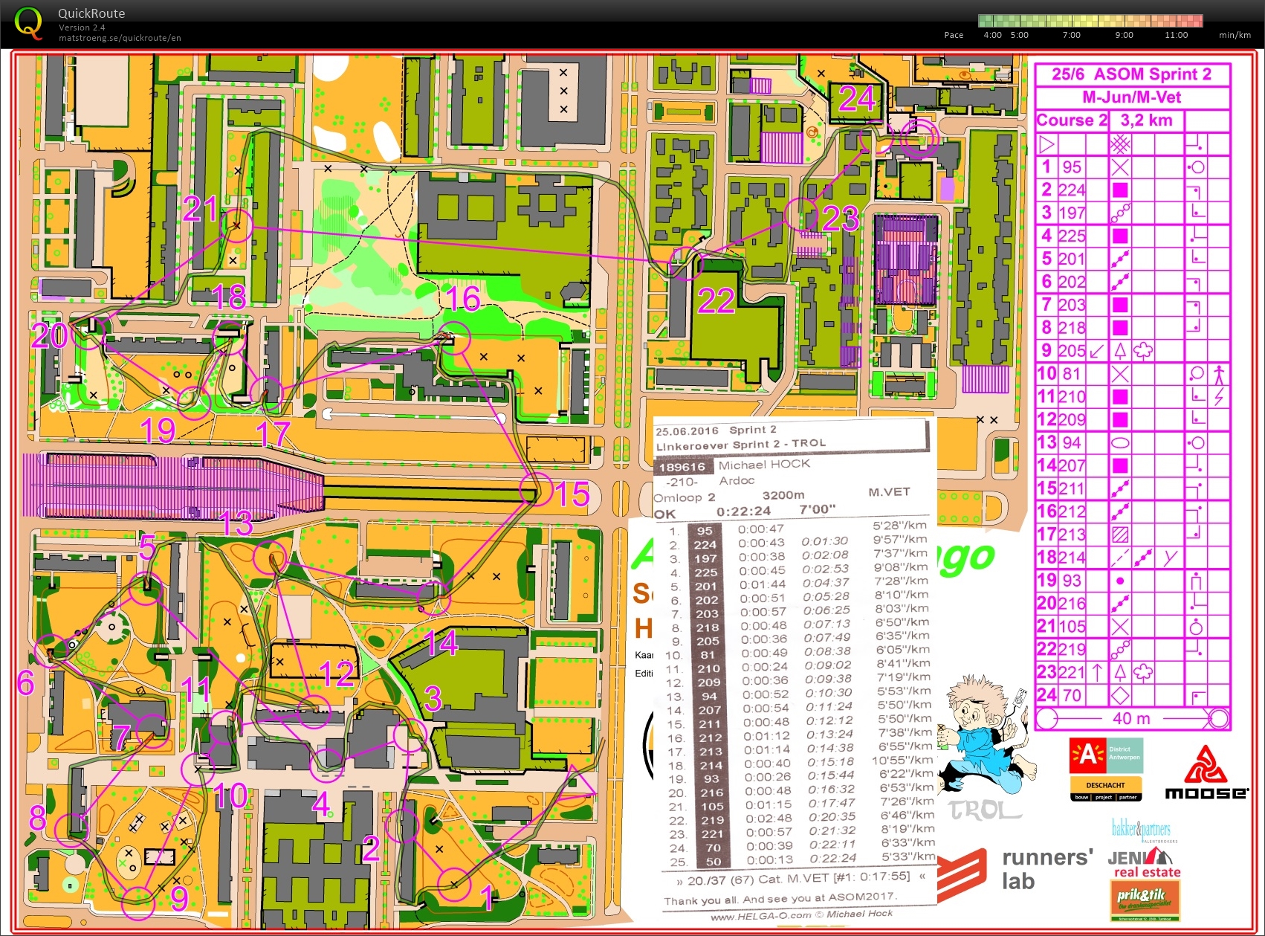Screen dimensions: 1265x936
Task: Select the 11:00 pace label
Action: (x=1176, y=35)
